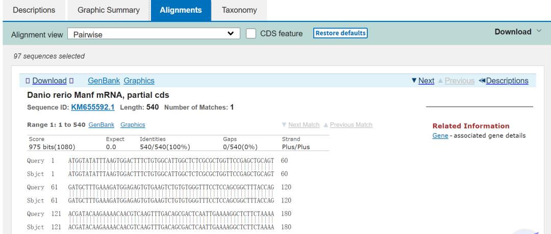Click the square icon right of Download link

click(71, 81)
